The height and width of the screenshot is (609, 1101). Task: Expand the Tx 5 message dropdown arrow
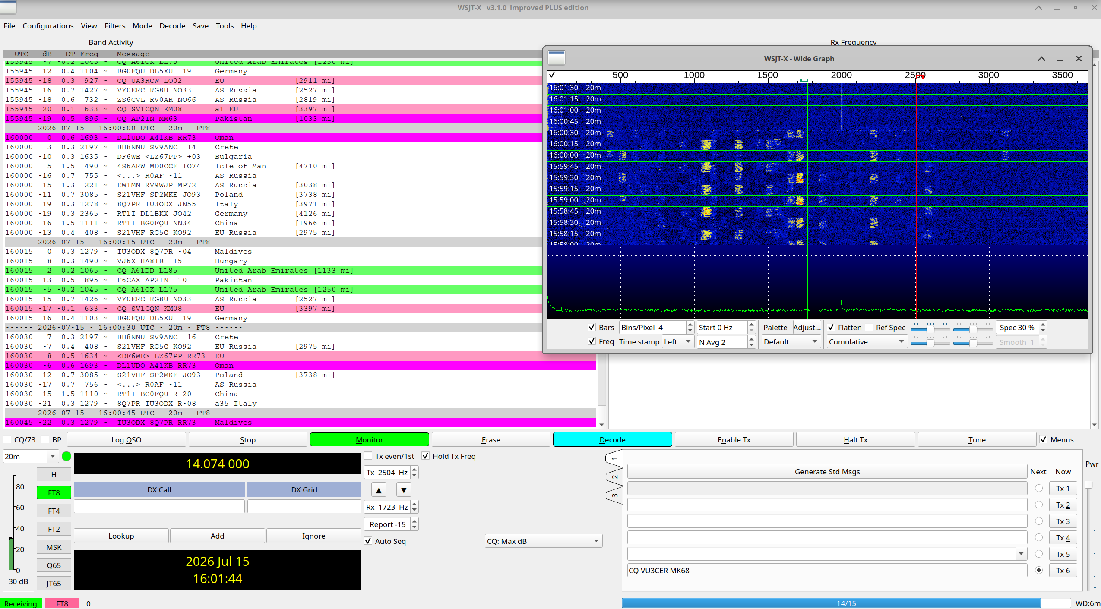coord(1021,554)
